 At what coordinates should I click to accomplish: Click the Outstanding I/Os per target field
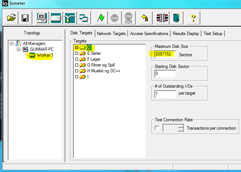coord(165,94)
